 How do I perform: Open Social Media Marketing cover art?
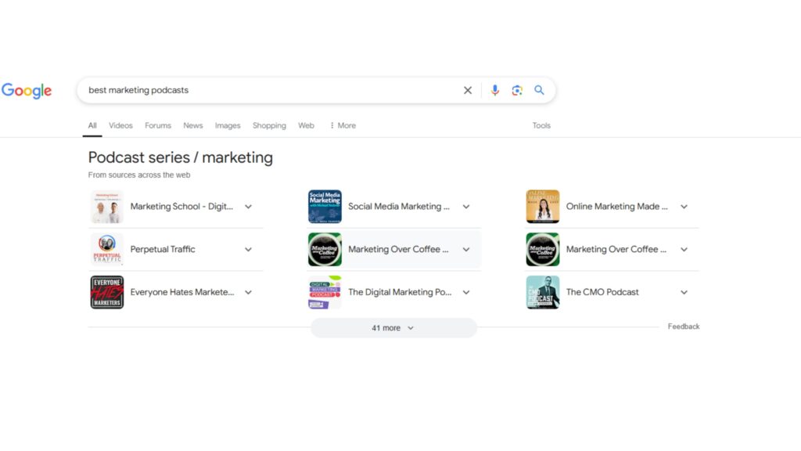[325, 207]
